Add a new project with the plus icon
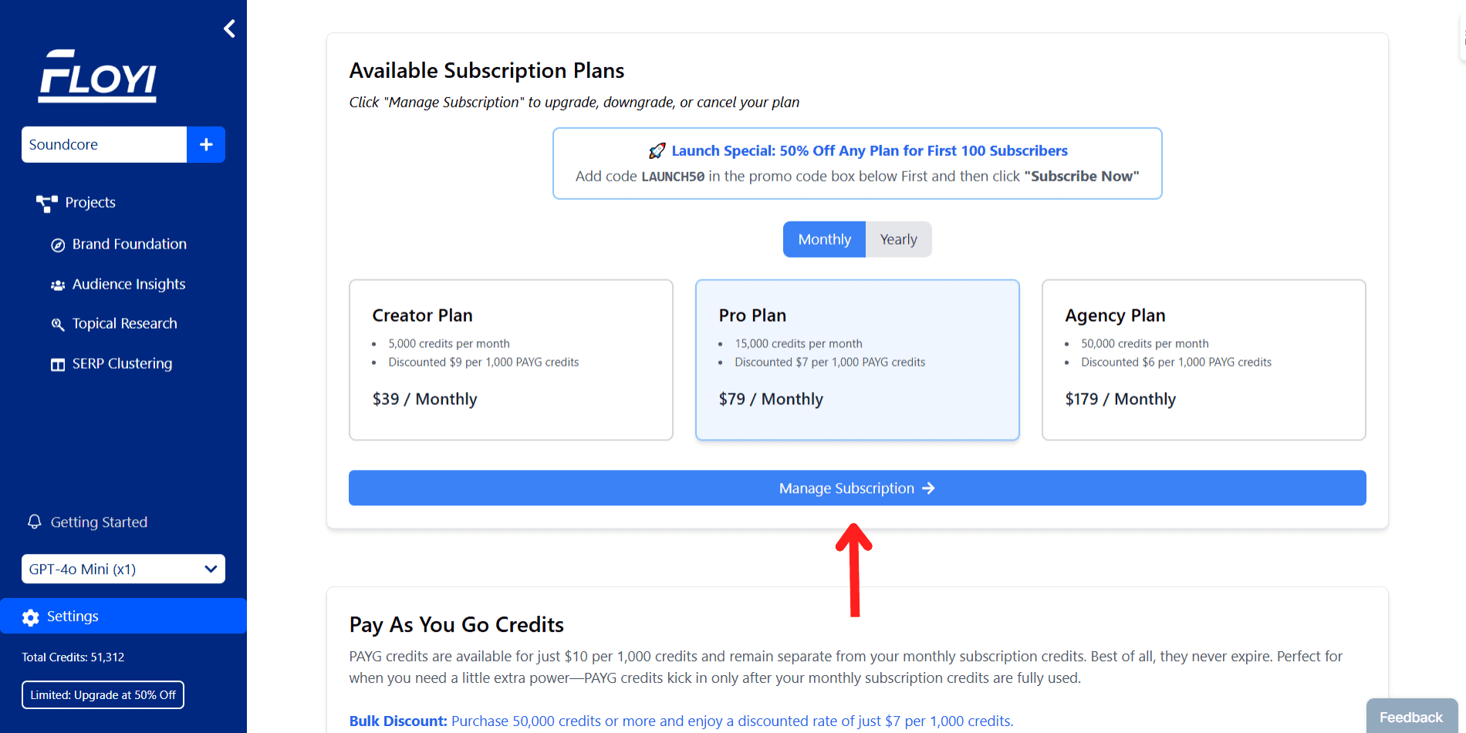Image resolution: width=1466 pixels, height=733 pixels. (206, 144)
